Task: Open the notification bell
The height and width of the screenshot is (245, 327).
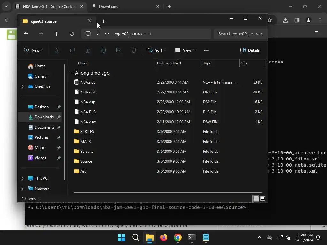Action: point(318,237)
